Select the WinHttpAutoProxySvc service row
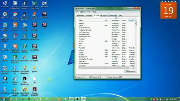180x101 pixels. coord(106,59)
